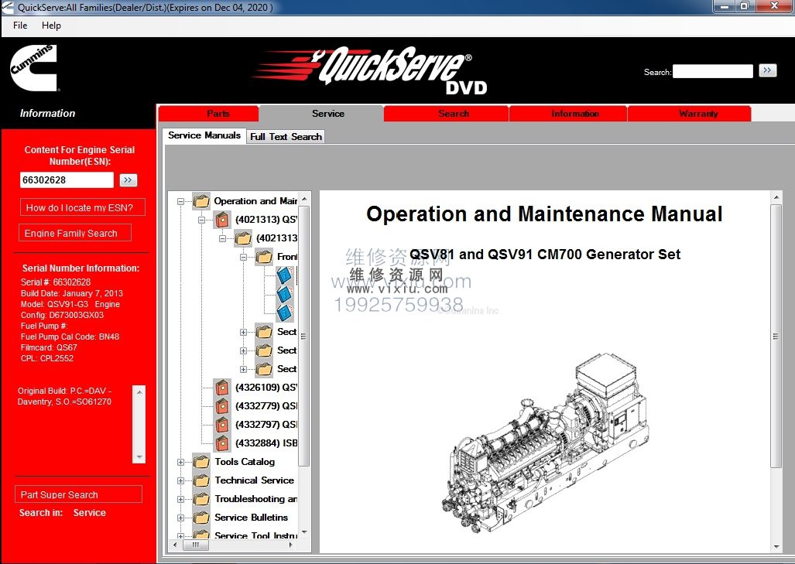Image resolution: width=795 pixels, height=564 pixels.
Task: Select the Service Manuals sub-tab
Action: click(204, 135)
